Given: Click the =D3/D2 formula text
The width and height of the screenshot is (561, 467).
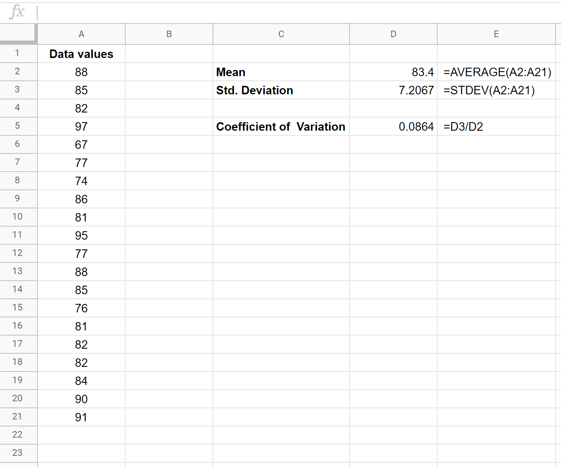Looking at the screenshot, I should 463,127.
